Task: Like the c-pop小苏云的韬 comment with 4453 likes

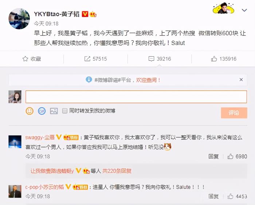Action: 230,196
